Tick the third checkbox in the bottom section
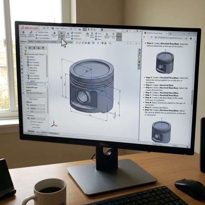The height and width of the screenshot is (205, 205). click(31, 127)
